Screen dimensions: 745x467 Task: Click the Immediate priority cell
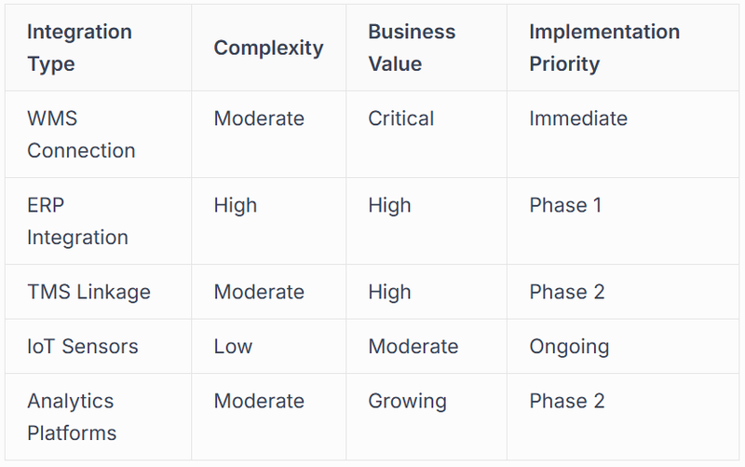coord(577,118)
